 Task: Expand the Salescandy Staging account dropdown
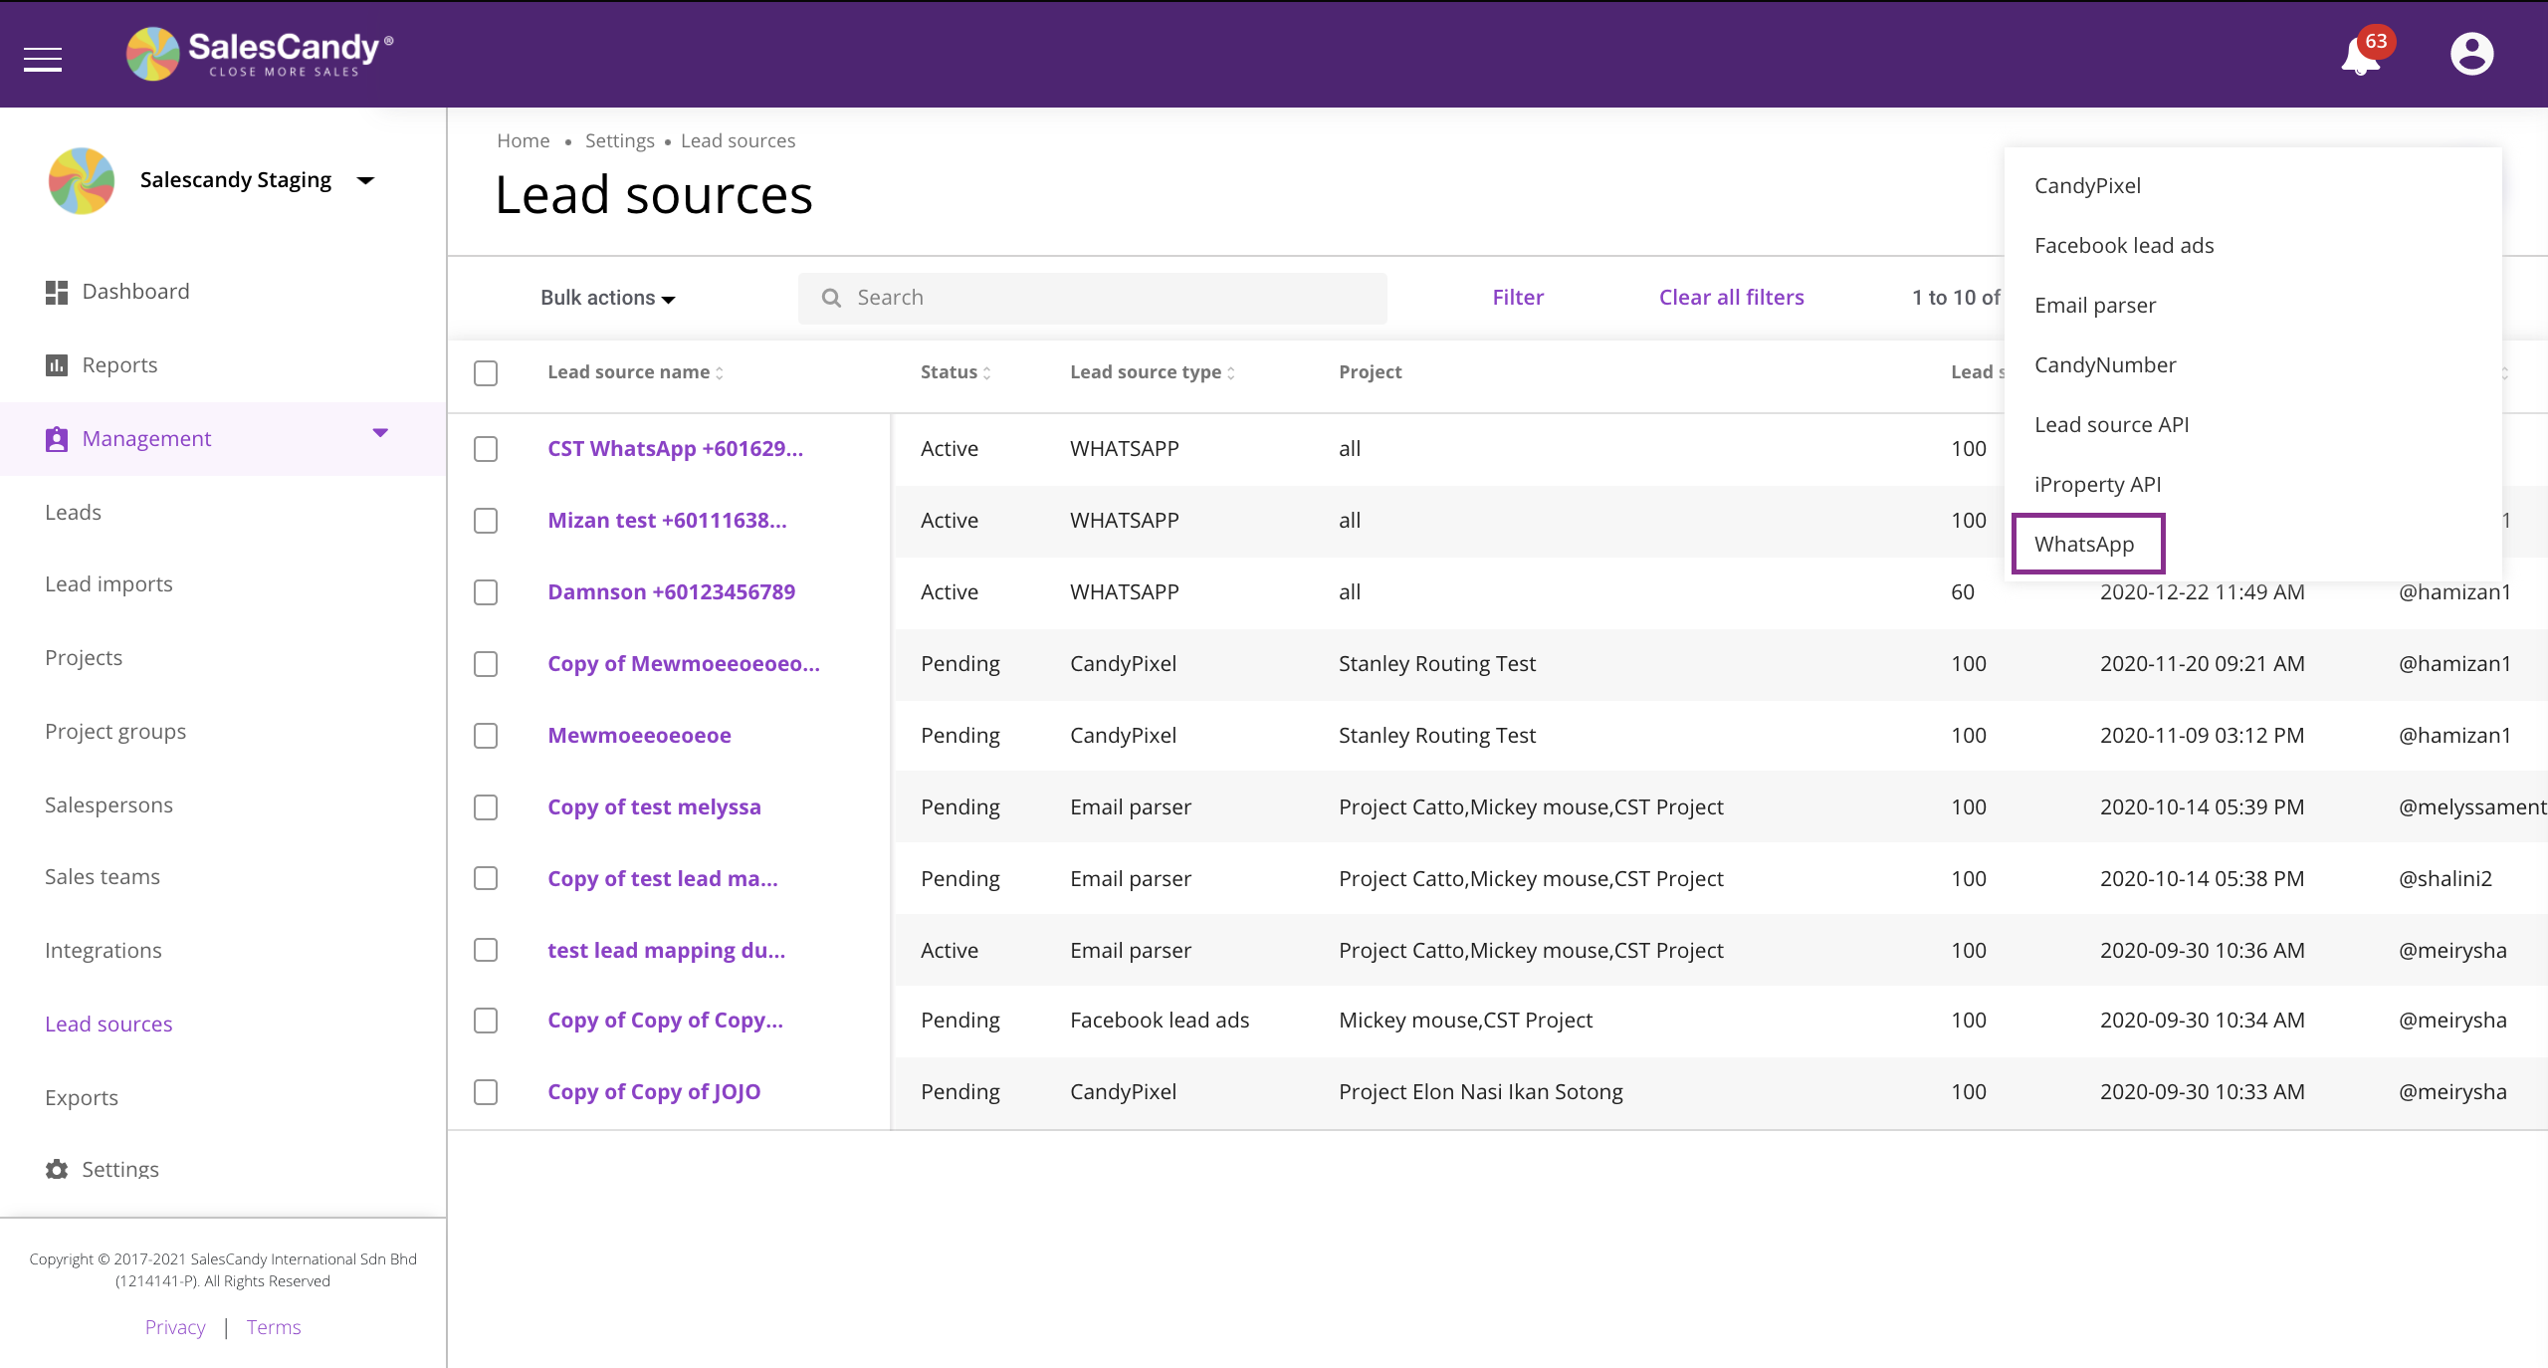coord(365,181)
